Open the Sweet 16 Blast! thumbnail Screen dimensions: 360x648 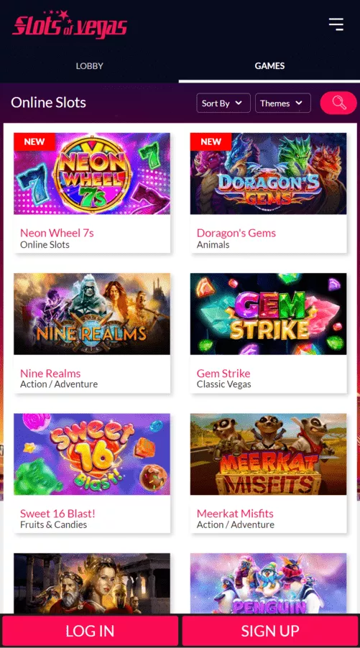coord(92,454)
